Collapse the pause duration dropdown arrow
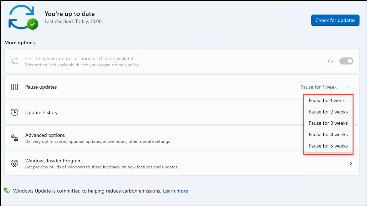Screen dimensions: 367x206 pyautogui.click(x=347, y=87)
